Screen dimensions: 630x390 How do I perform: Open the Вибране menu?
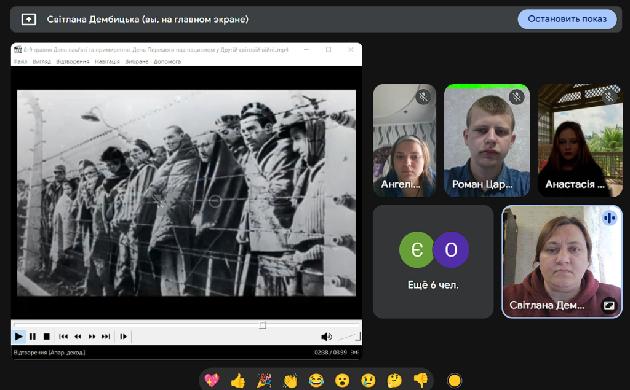(137, 61)
